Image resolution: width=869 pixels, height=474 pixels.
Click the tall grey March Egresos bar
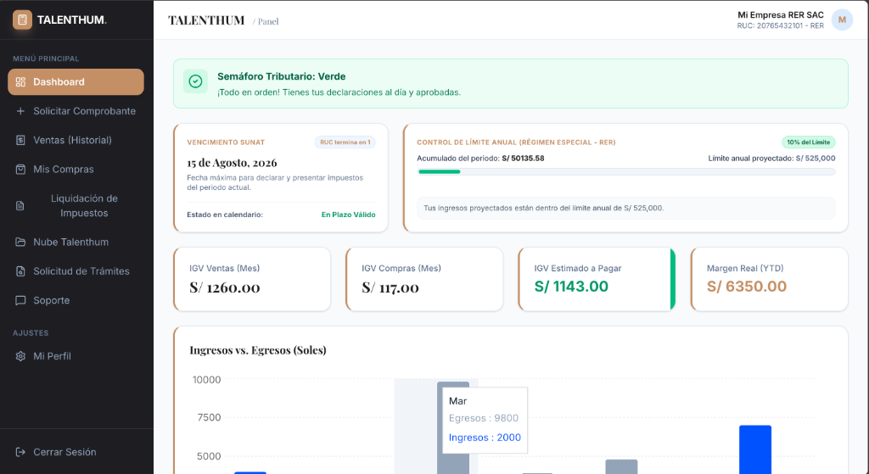453,427
